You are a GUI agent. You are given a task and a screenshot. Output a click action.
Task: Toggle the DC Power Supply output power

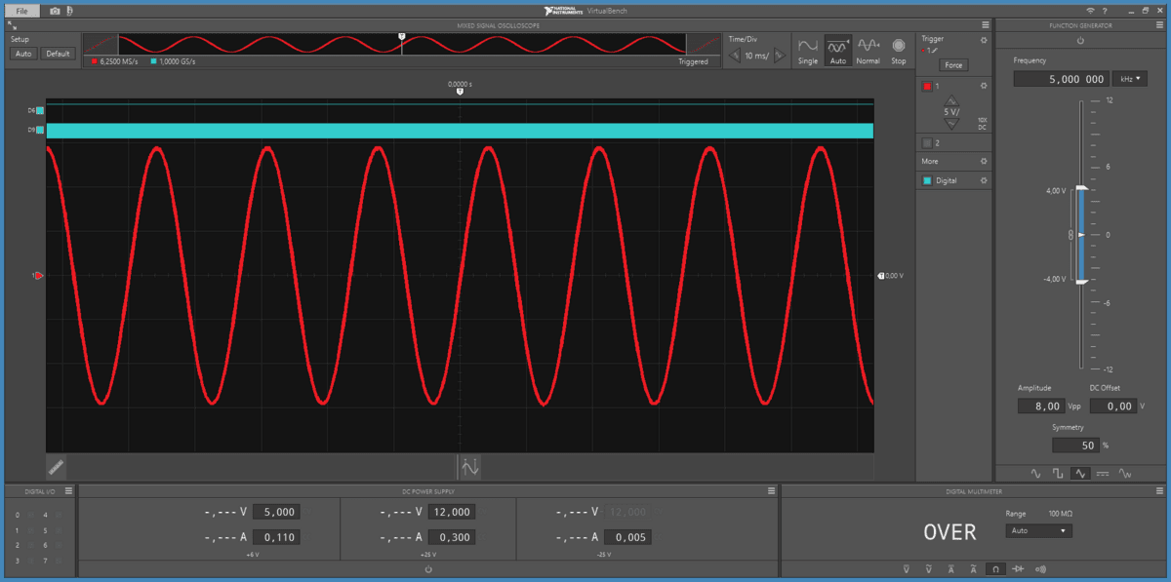(428, 568)
